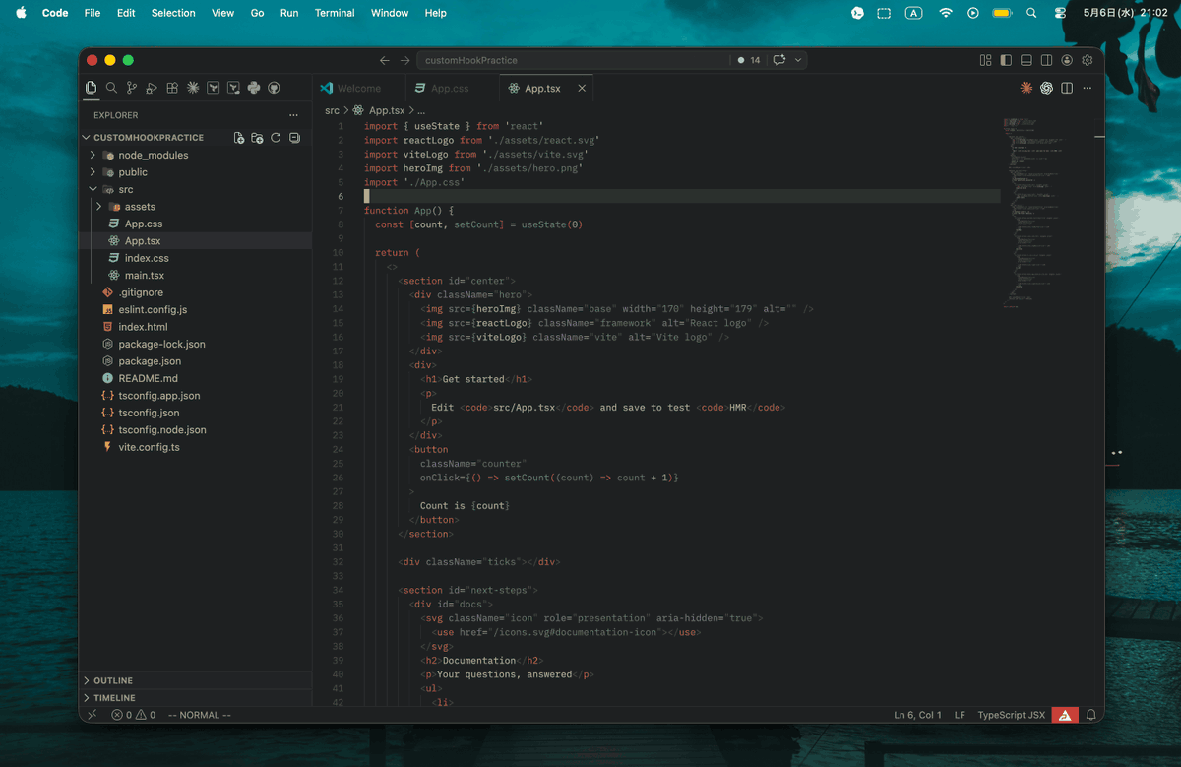Click the ChatGPT icon in editor toolbar

[x=1047, y=88]
